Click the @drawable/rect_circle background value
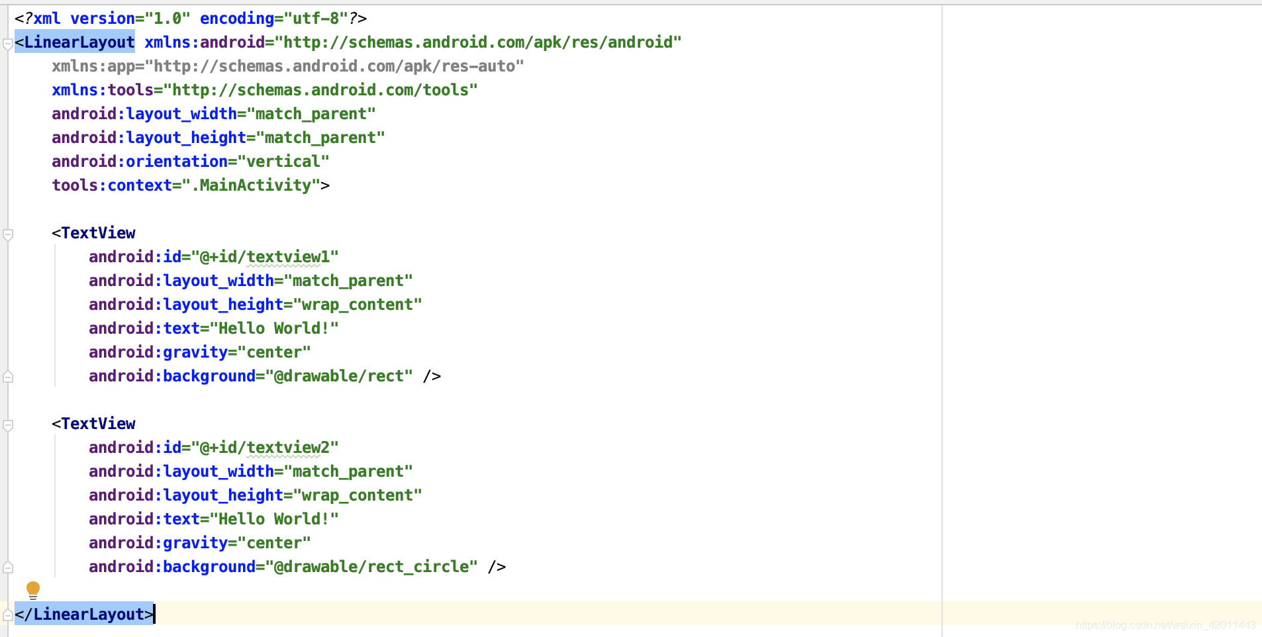This screenshot has width=1262, height=637. click(x=371, y=567)
